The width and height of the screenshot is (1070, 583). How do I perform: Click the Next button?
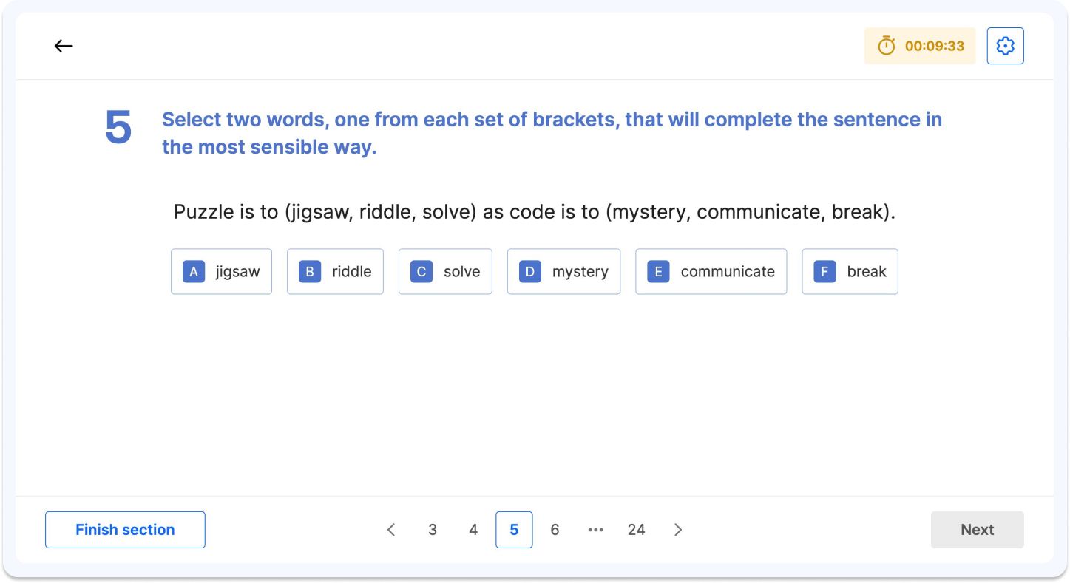977,529
